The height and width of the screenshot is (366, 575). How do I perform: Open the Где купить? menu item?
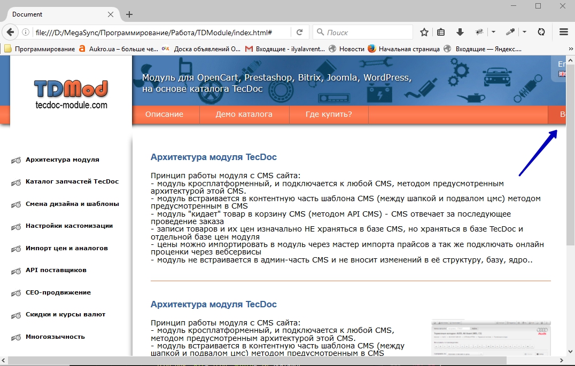[x=329, y=114]
